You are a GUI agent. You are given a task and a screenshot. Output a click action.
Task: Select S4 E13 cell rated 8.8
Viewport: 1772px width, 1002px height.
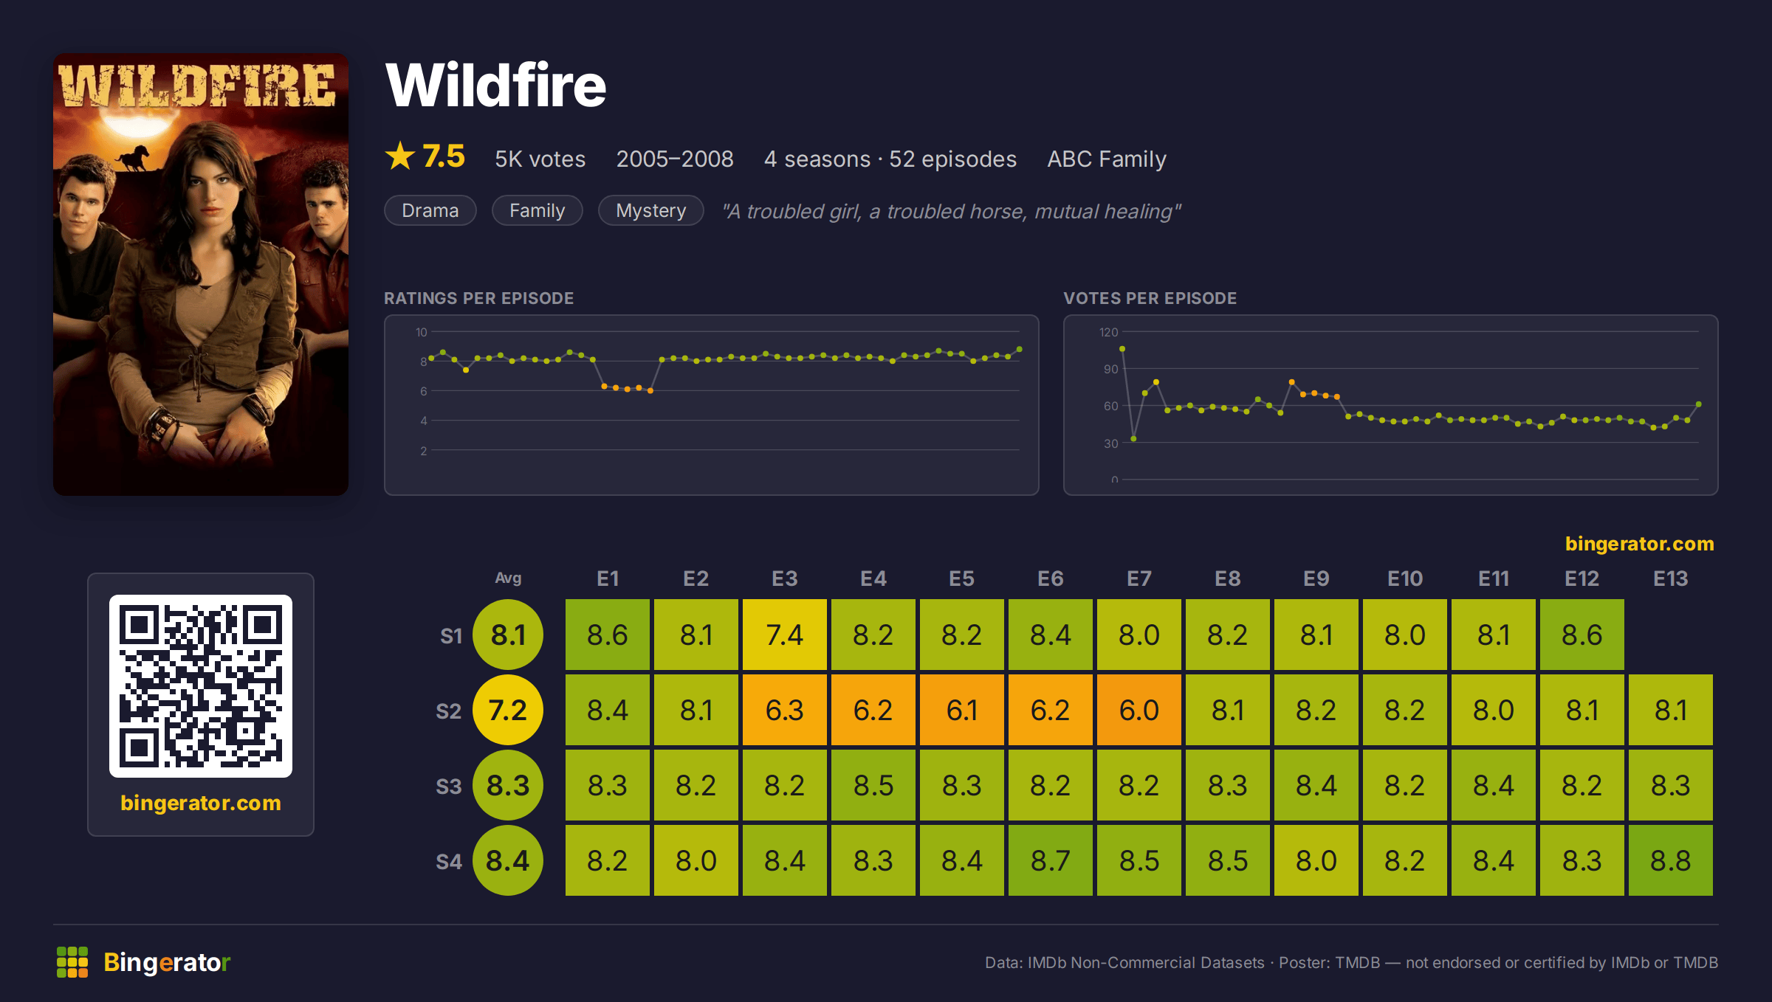(x=1671, y=861)
